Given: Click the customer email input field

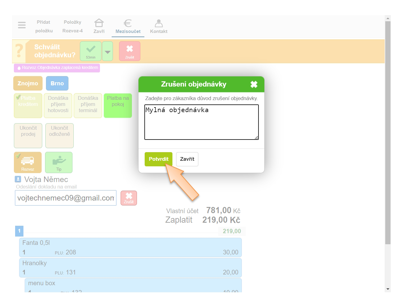Looking at the screenshot, I should (x=66, y=198).
